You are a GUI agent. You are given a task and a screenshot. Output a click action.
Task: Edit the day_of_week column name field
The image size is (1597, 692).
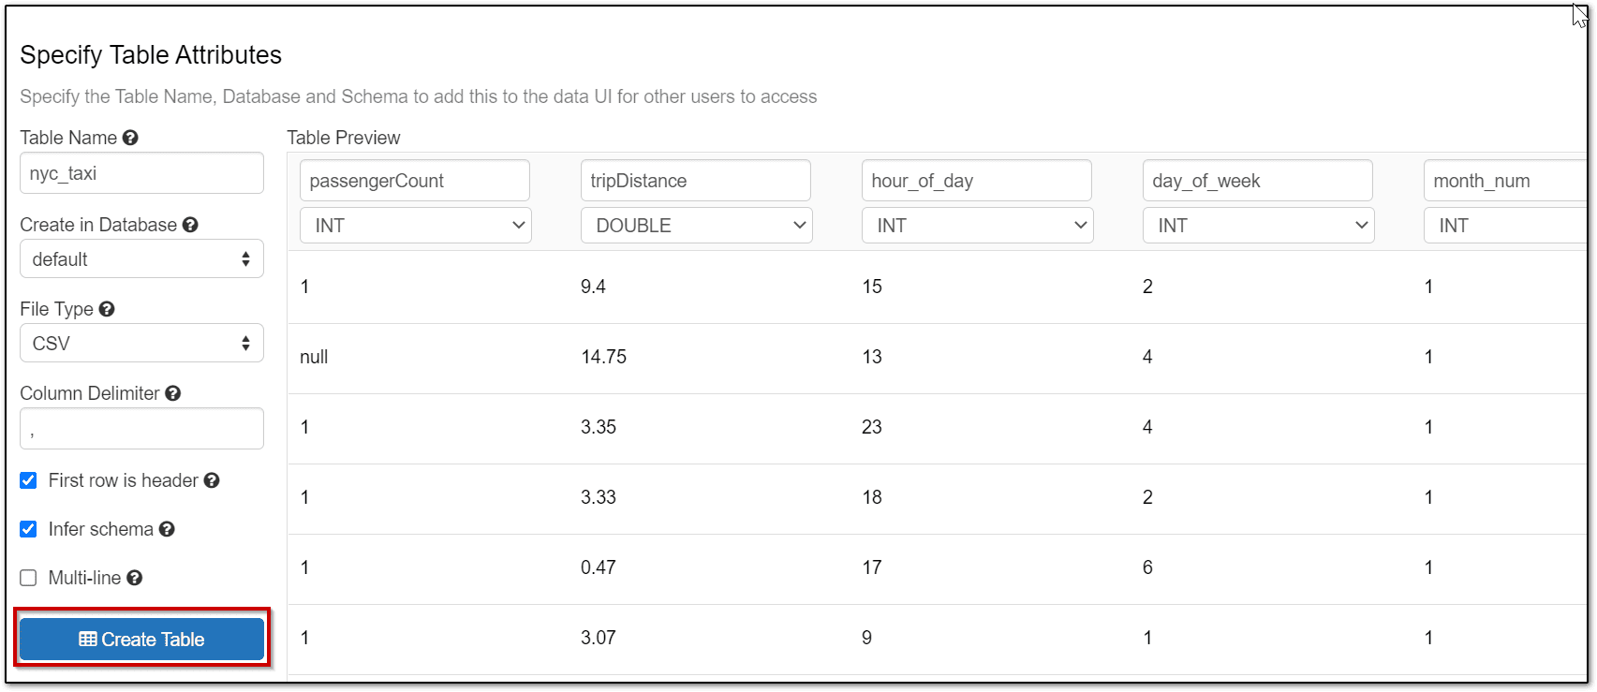pos(1257,181)
